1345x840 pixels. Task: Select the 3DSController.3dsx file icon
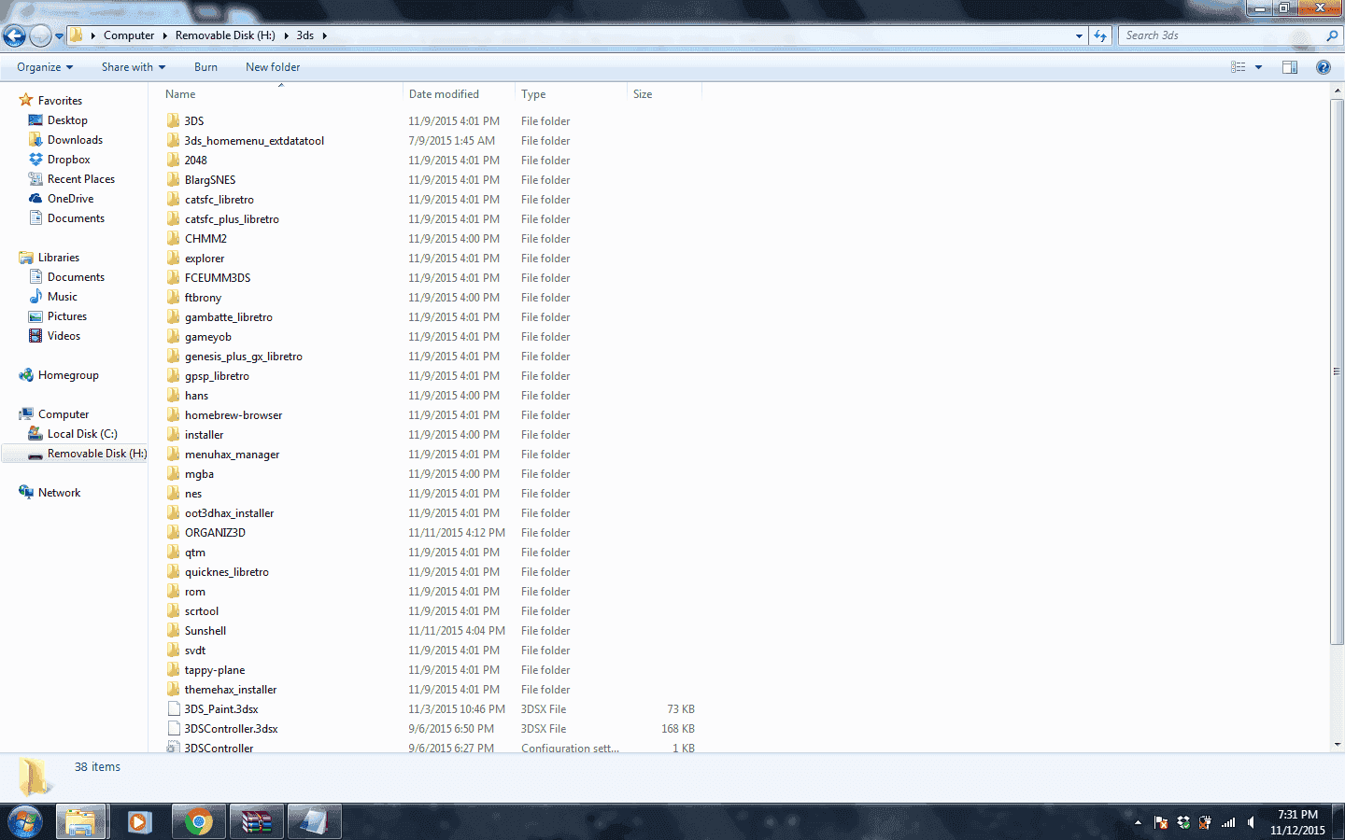(174, 728)
